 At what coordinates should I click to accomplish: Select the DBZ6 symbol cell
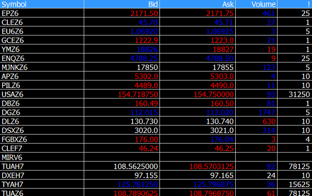pyautogui.click(x=42, y=103)
